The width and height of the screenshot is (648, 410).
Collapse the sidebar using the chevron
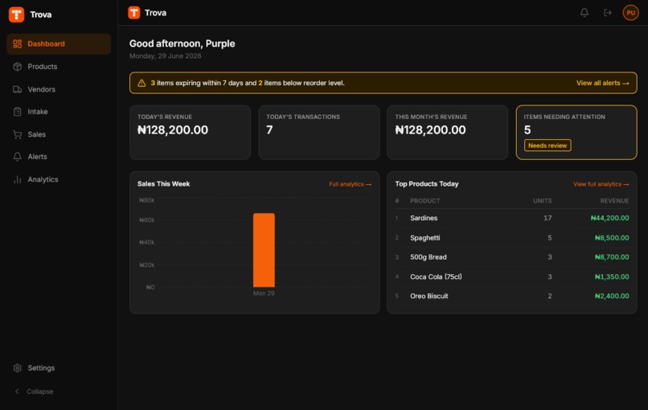pyautogui.click(x=17, y=392)
